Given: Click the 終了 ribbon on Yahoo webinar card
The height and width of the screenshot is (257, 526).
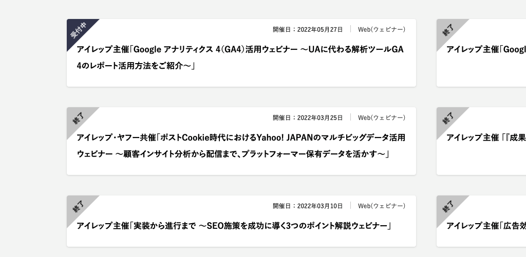Looking at the screenshot, I should [x=78, y=118].
